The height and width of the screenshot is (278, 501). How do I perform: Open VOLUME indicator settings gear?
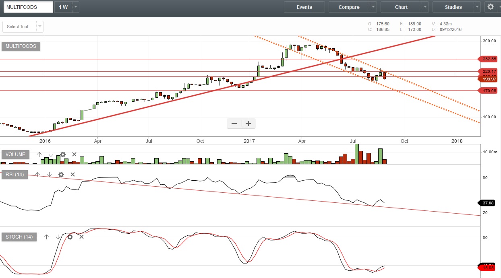tap(62, 154)
